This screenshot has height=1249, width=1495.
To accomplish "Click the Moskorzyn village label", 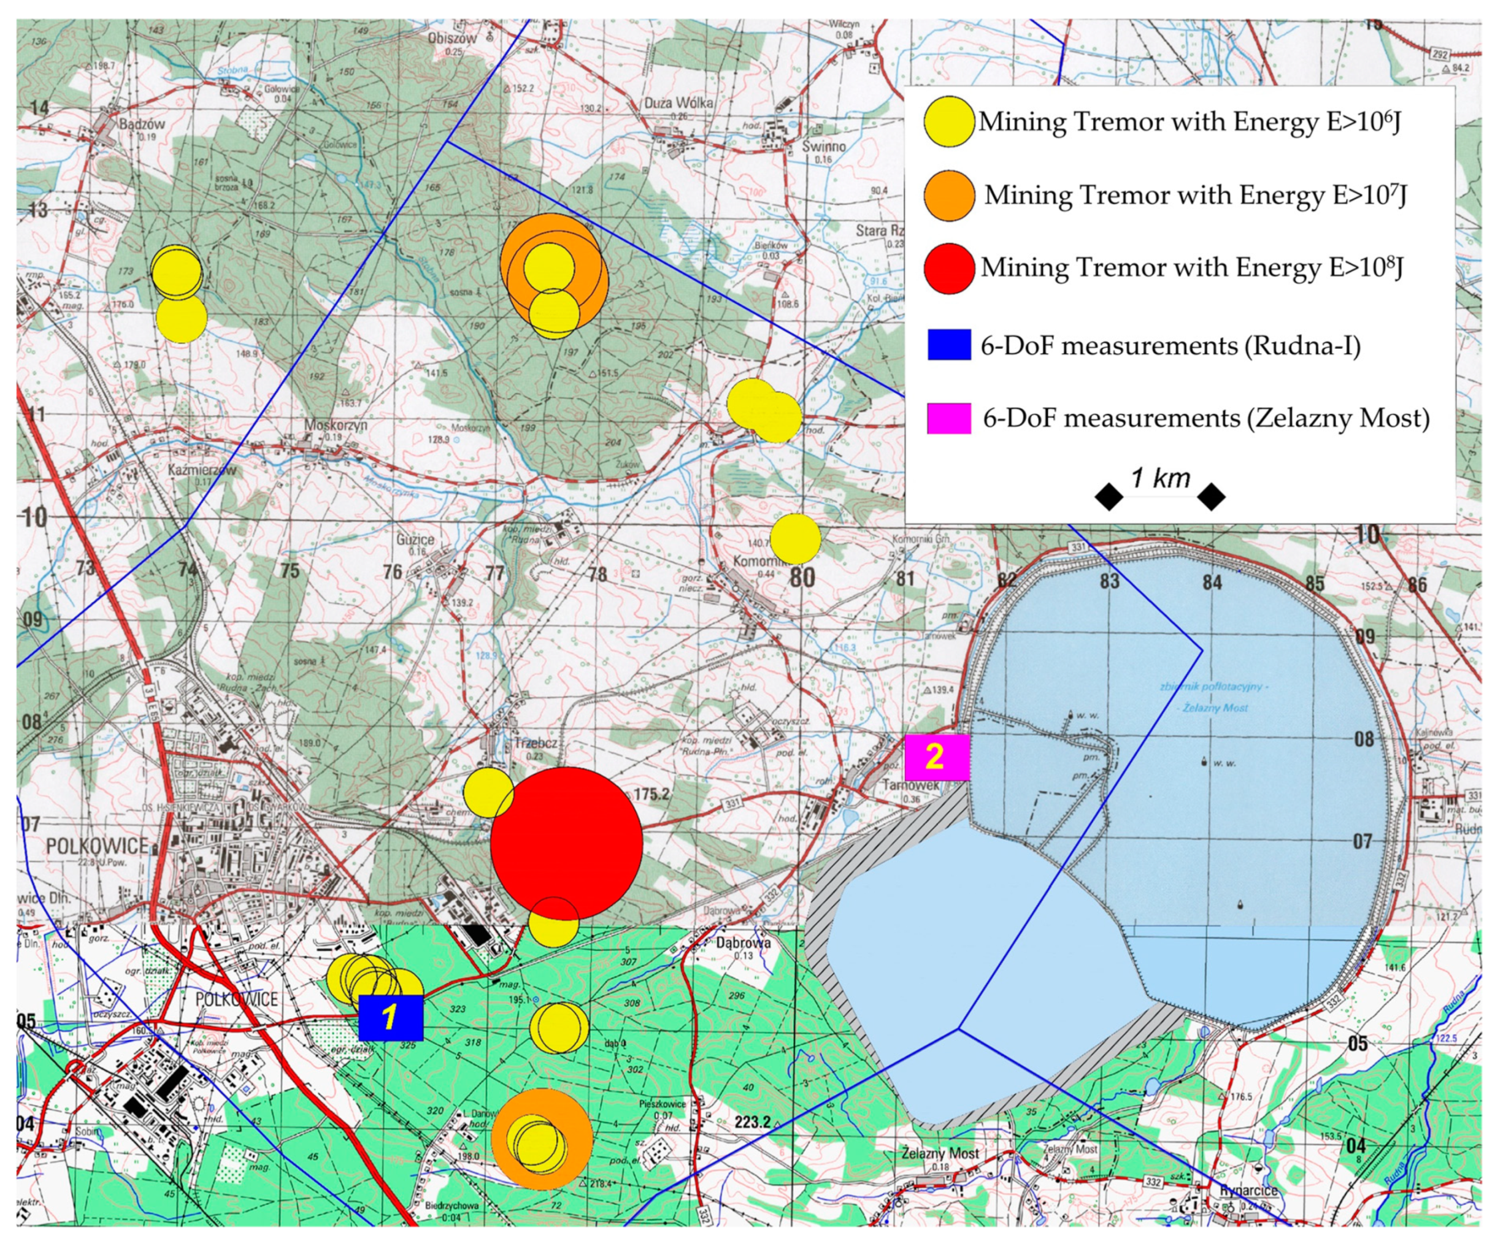I will tap(336, 426).
